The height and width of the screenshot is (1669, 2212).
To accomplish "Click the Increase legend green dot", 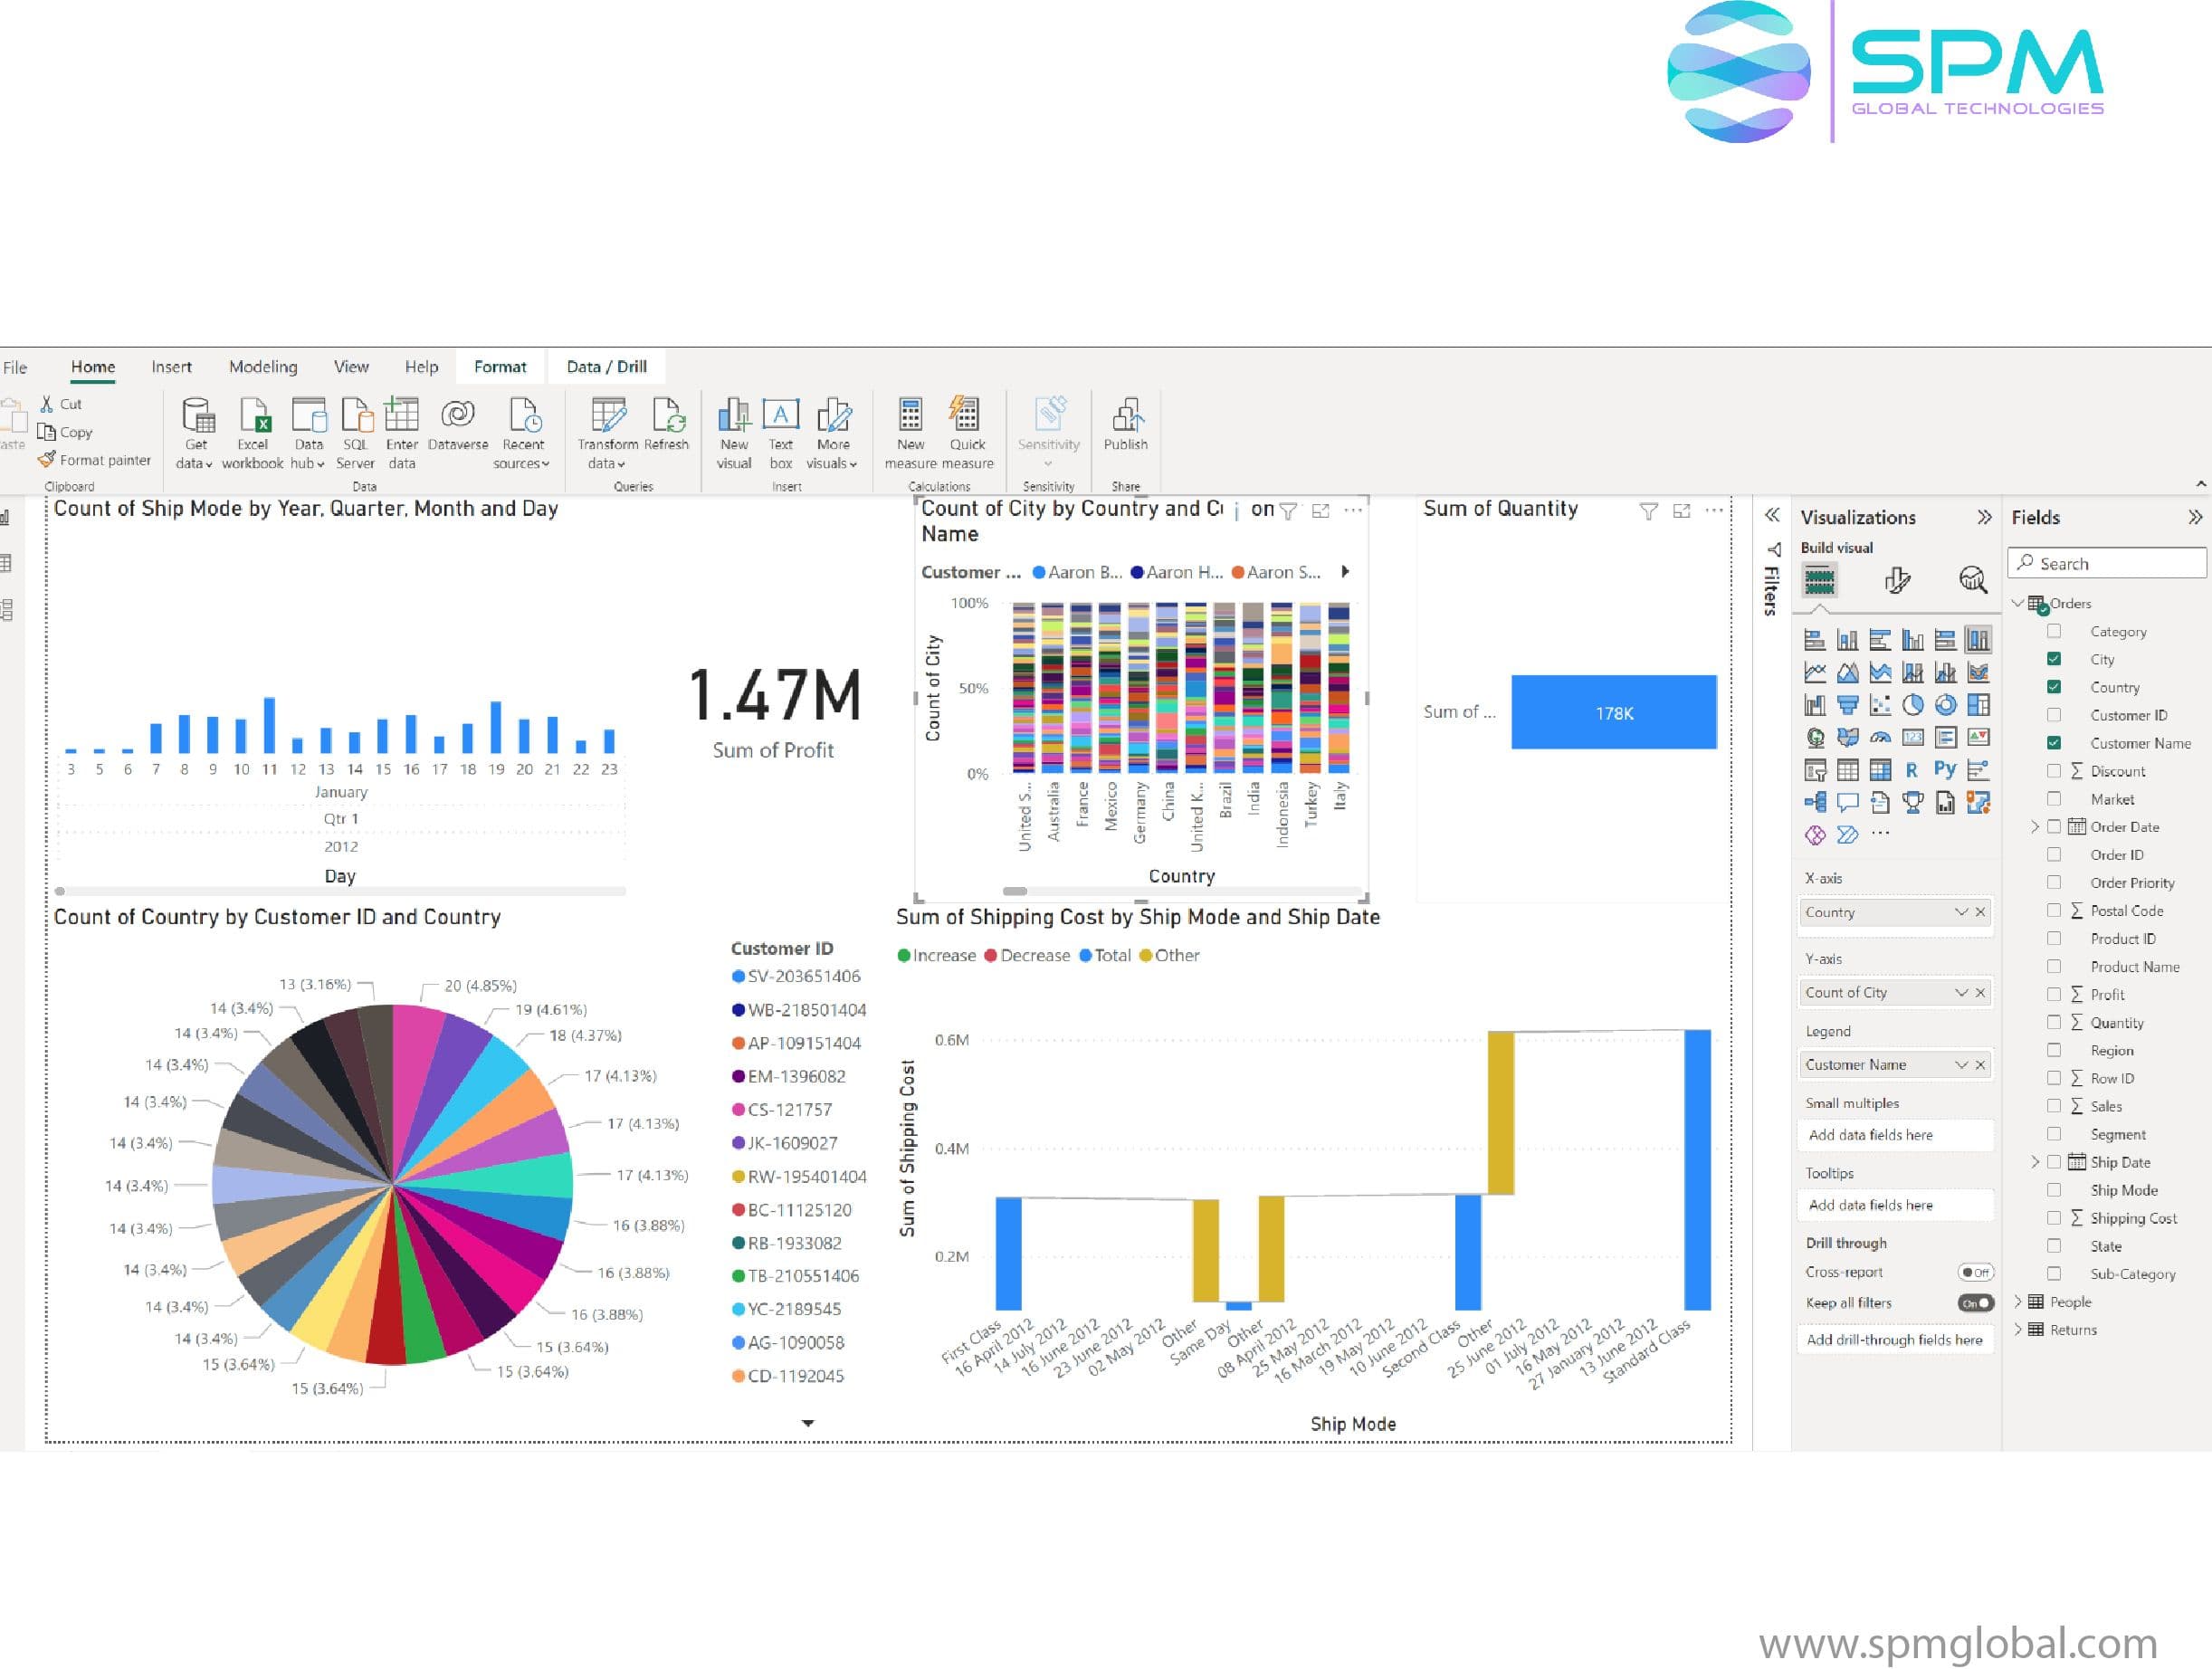I will (x=904, y=955).
